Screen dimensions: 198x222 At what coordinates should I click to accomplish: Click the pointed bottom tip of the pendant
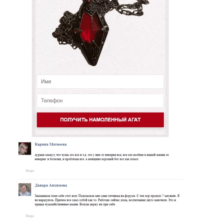(x=93, y=63)
